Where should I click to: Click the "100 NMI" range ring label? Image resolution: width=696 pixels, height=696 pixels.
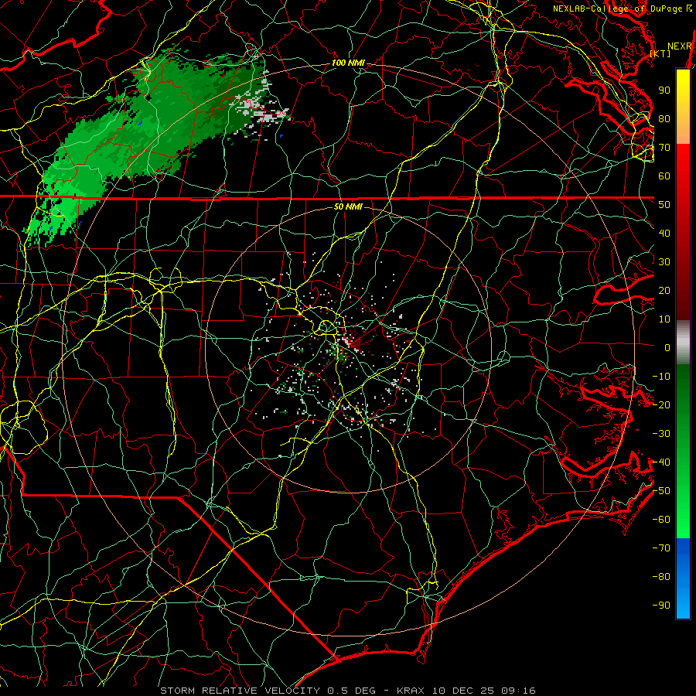click(348, 63)
